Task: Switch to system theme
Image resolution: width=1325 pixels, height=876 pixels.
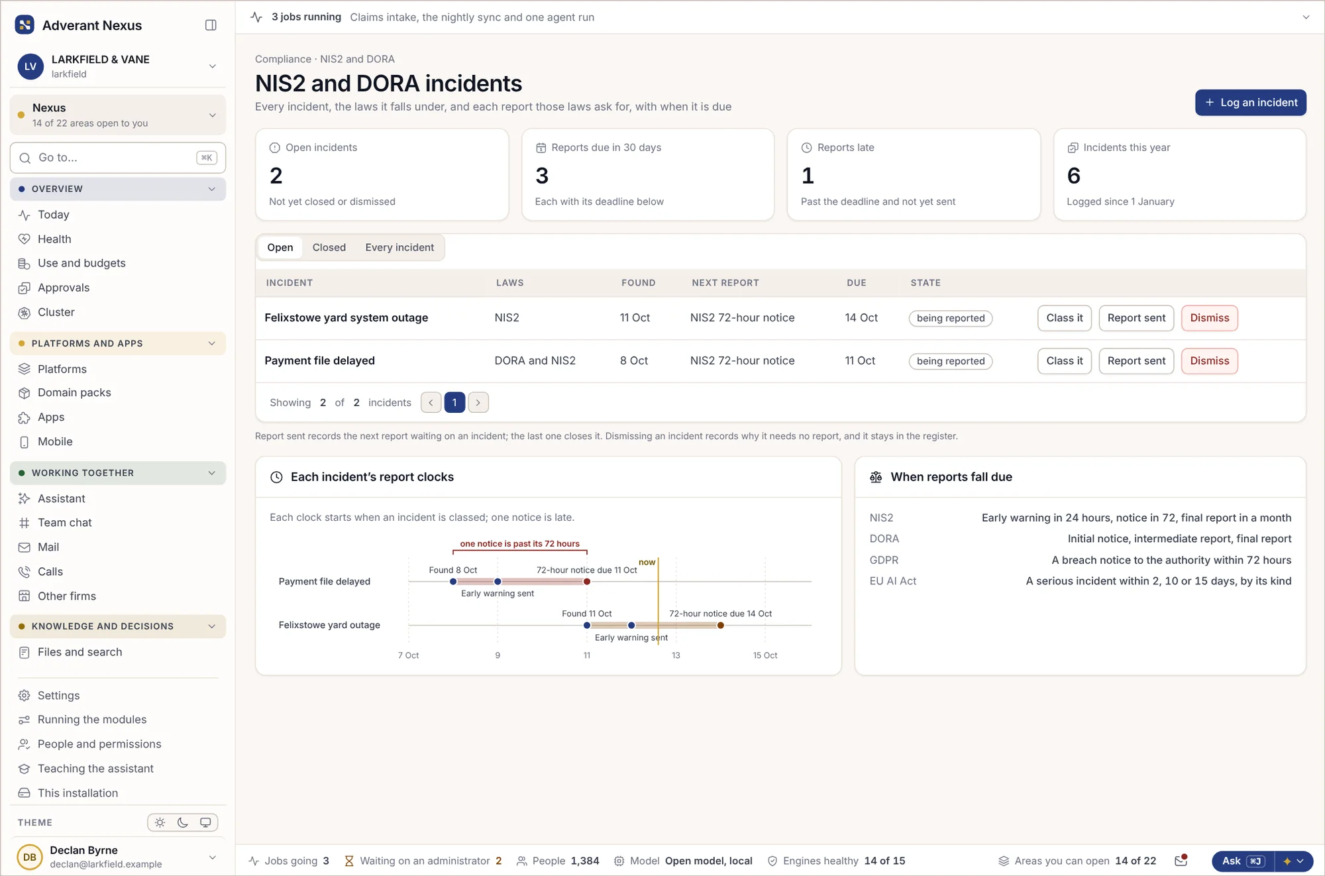Action: coord(205,822)
